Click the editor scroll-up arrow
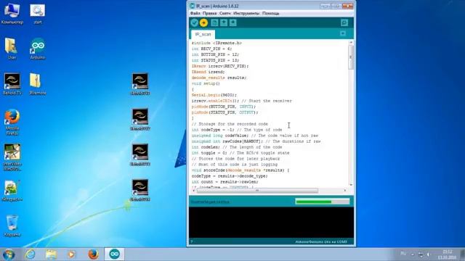This screenshot has height=261, width=465. click(351, 43)
